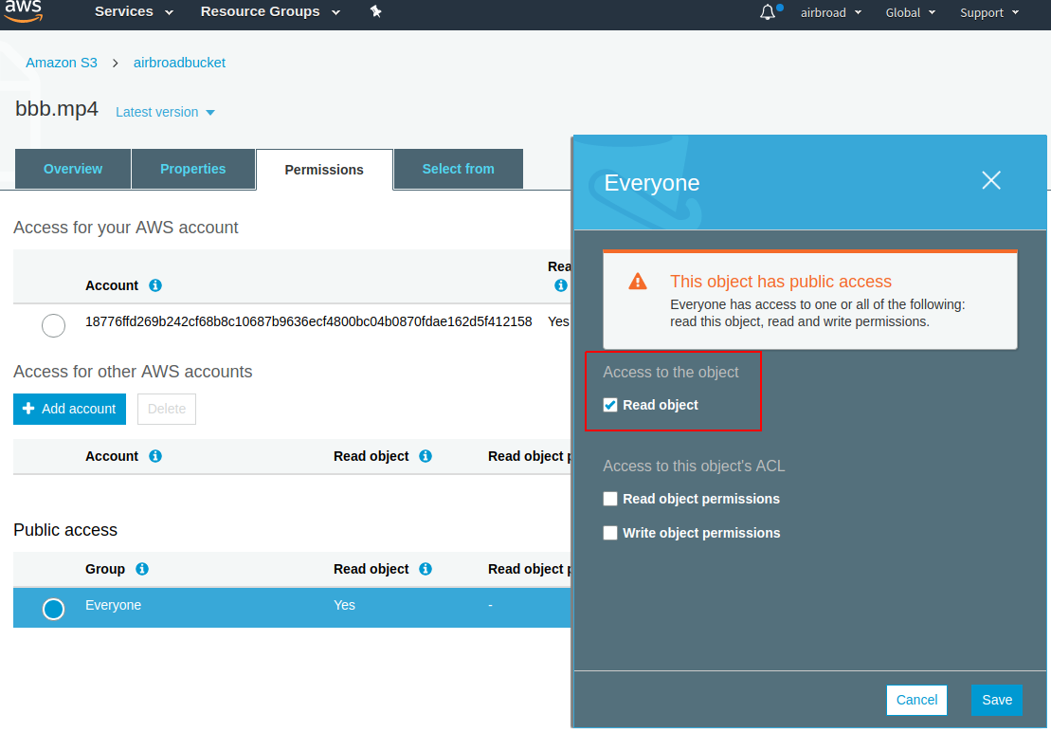Select the Permissions tab
The height and width of the screenshot is (732, 1051).
click(324, 170)
